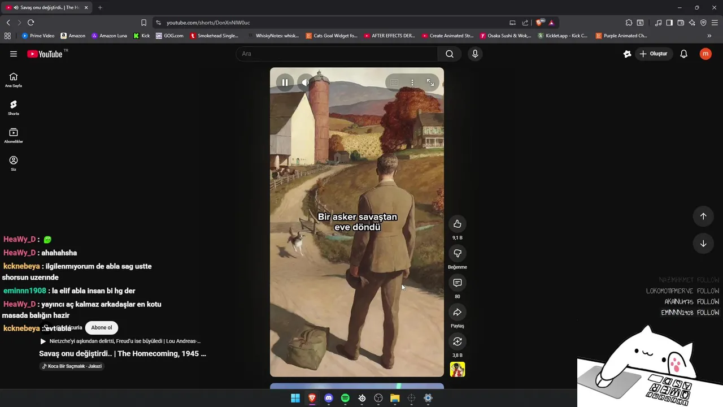Image resolution: width=723 pixels, height=407 pixels.
Task: Like the Short with thumbs up
Action: [x=458, y=224]
